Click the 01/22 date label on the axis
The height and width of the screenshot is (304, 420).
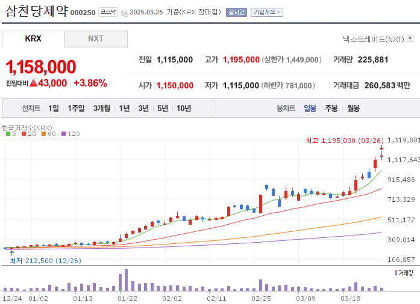coord(127,299)
